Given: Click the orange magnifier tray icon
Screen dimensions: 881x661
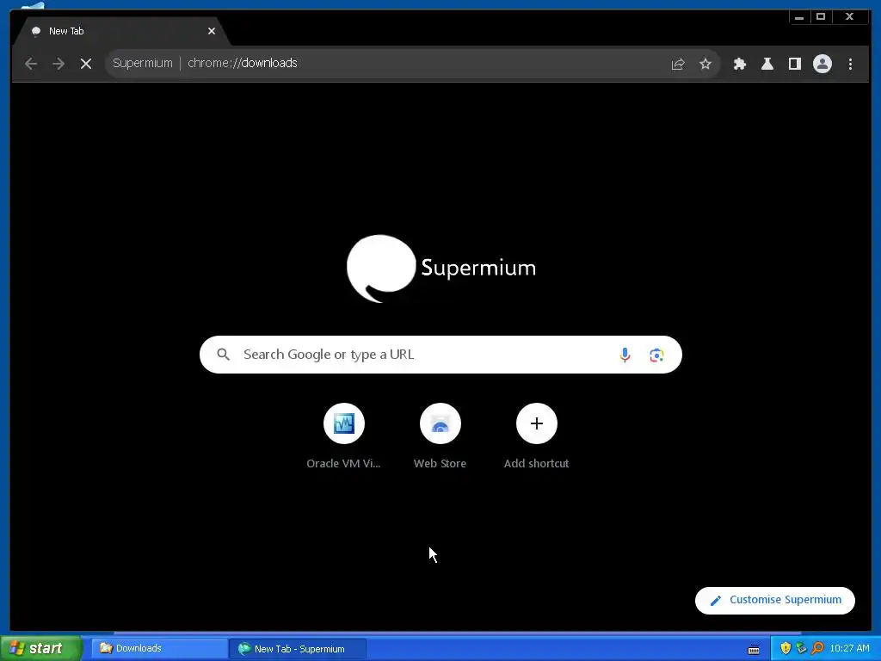Looking at the screenshot, I should pos(817,648).
